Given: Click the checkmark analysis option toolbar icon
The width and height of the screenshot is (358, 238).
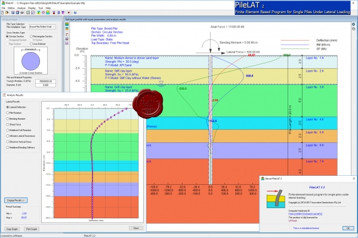Looking at the screenshot, I should point(33,13).
